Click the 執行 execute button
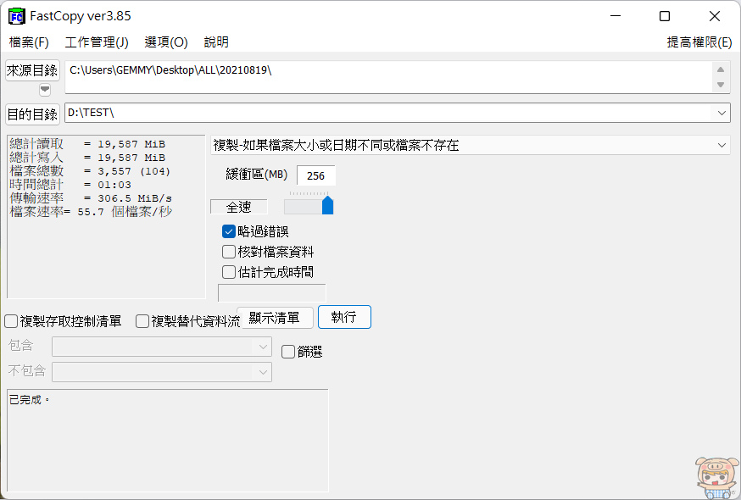The image size is (741, 500). 344,317
